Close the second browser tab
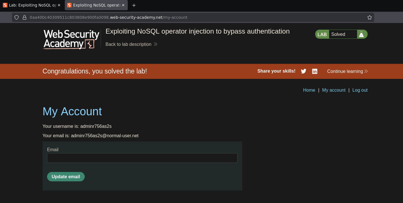The height and width of the screenshot is (203, 403). [x=123, y=5]
